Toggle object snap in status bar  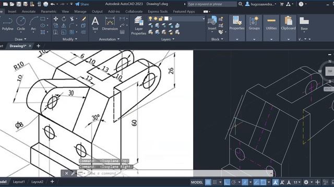pyautogui.click(x=263, y=182)
